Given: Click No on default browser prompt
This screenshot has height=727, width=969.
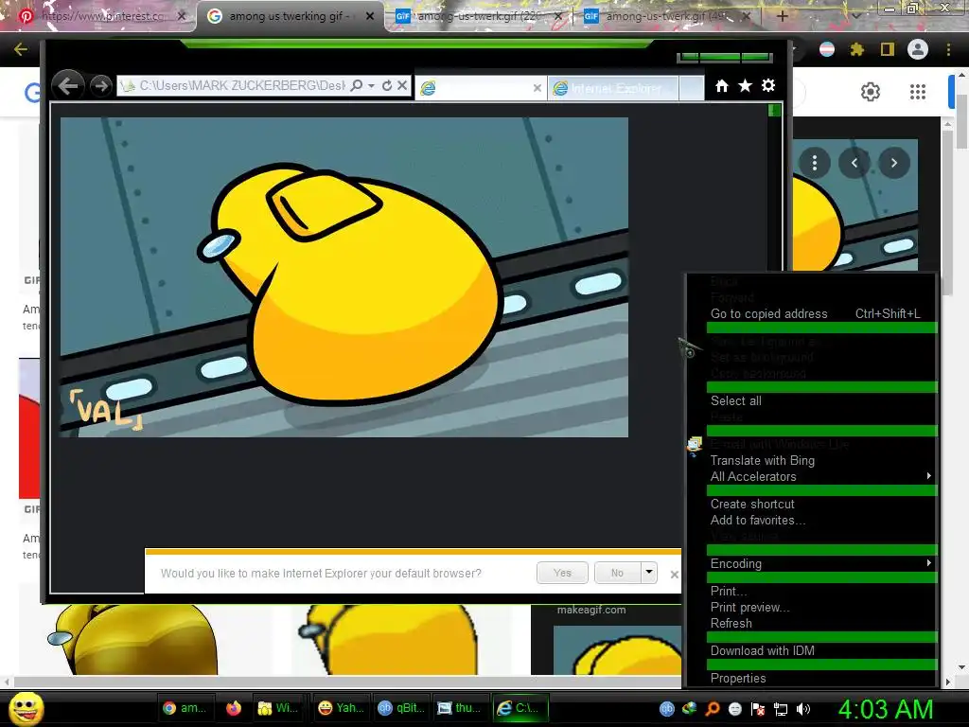Looking at the screenshot, I should point(617,573).
